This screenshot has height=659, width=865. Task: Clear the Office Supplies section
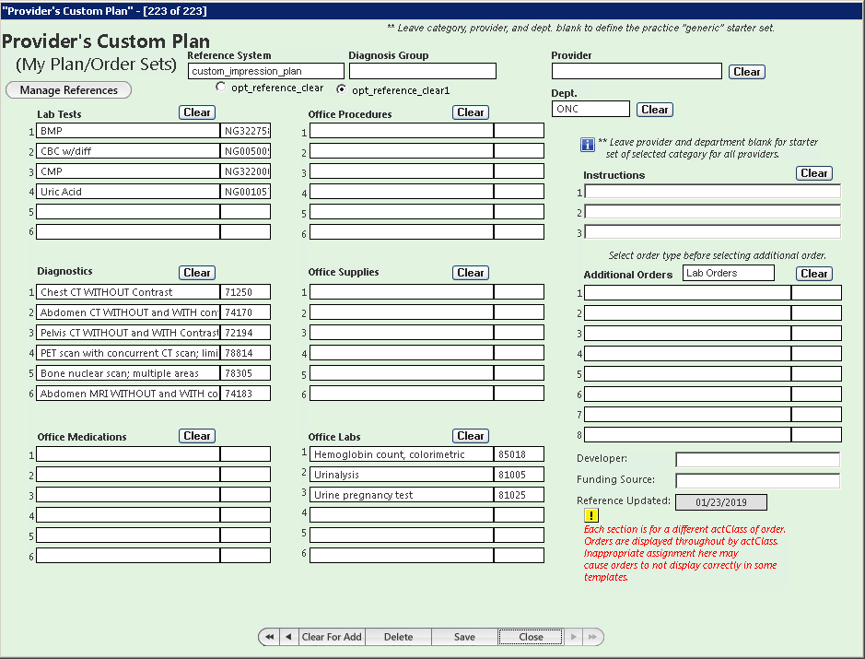click(471, 273)
